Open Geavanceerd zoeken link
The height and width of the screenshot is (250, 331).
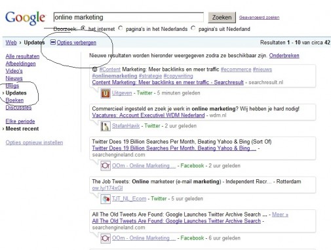[x=259, y=18]
